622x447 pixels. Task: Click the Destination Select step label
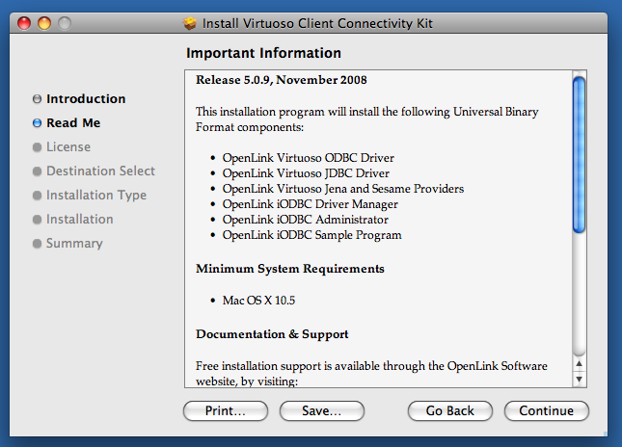coord(100,171)
